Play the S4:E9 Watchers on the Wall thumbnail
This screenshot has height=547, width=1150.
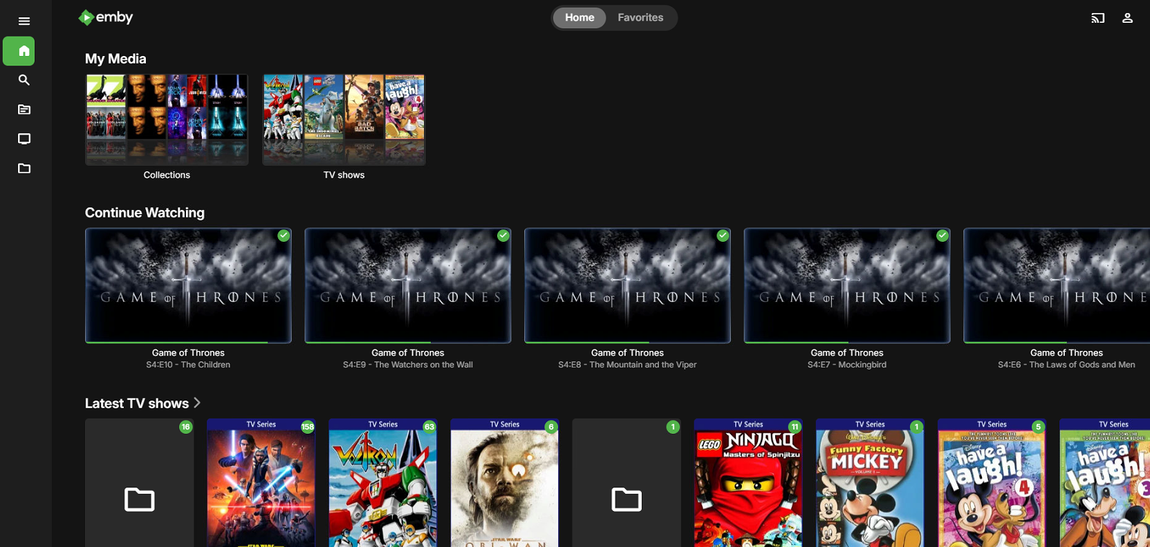(x=408, y=285)
